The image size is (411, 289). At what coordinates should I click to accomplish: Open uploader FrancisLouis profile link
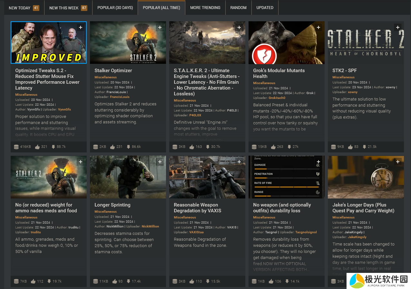click(x=120, y=97)
